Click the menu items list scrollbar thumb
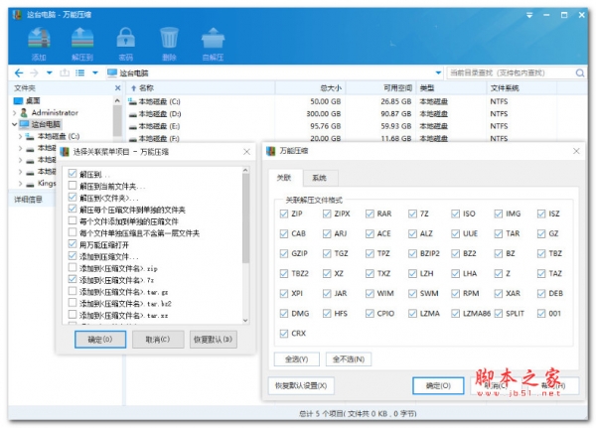The height and width of the screenshot is (428, 596). (x=245, y=218)
